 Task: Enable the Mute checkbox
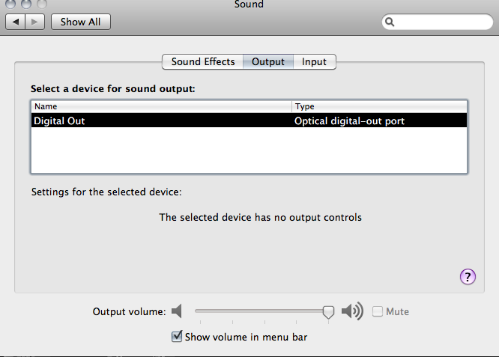click(x=378, y=311)
